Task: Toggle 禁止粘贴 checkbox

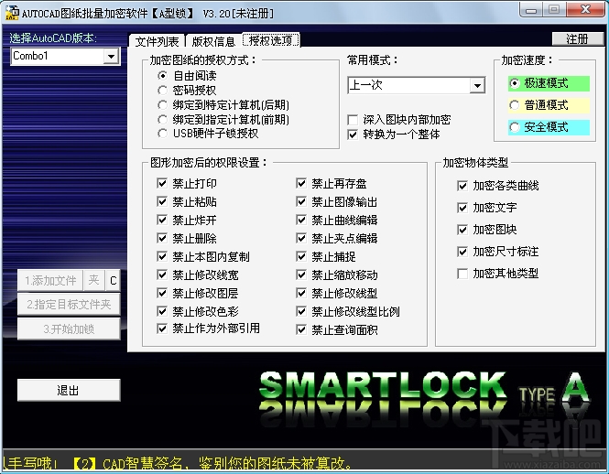Action: (162, 201)
